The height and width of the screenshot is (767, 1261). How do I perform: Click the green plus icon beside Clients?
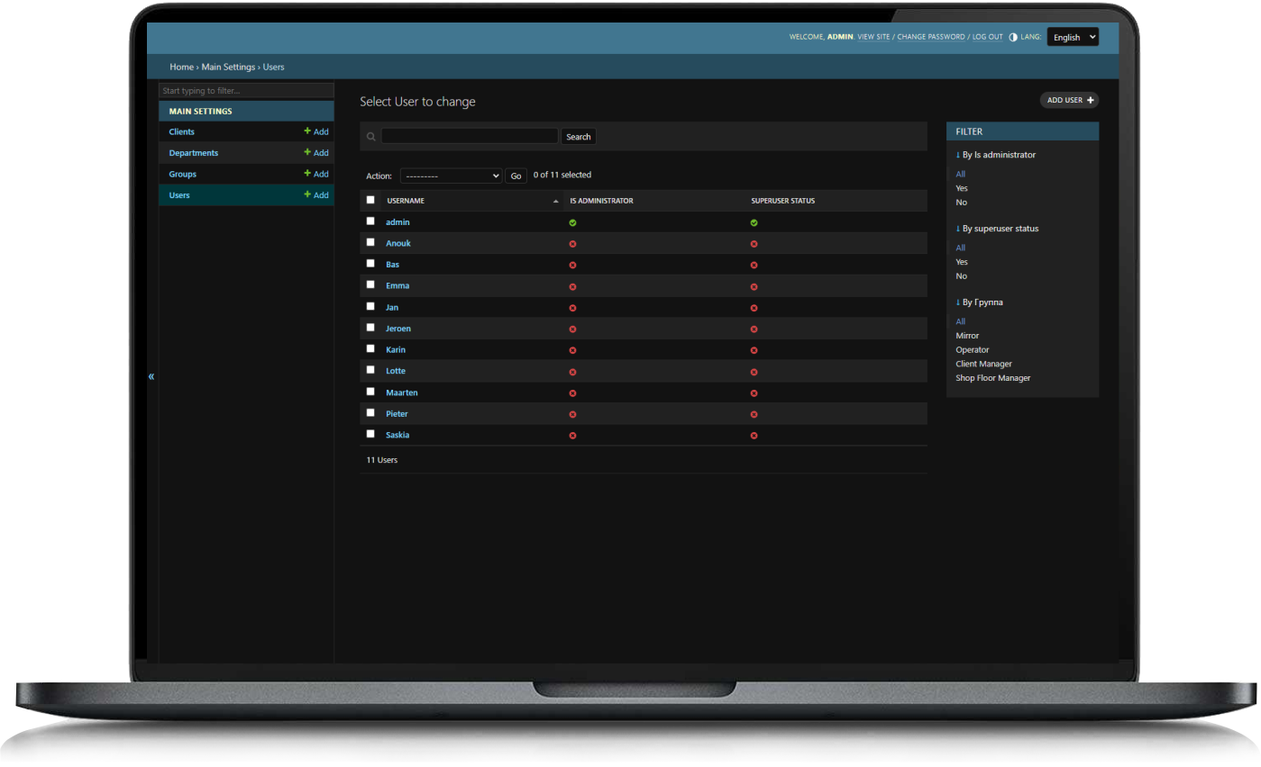click(307, 131)
